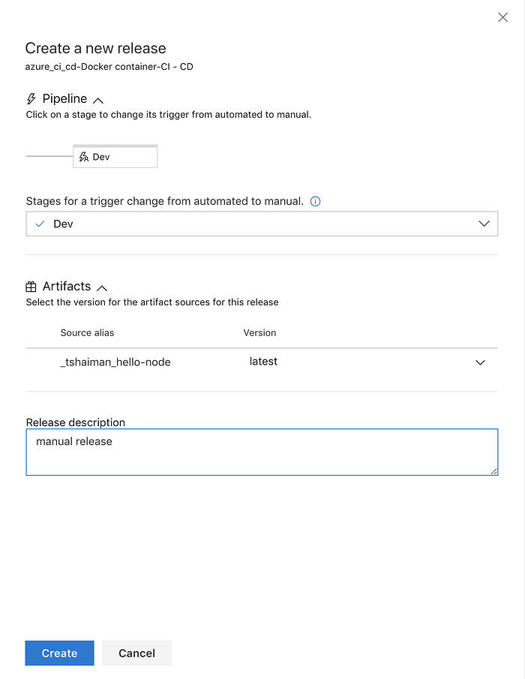Open the artifact version dropdown arrow

pyautogui.click(x=480, y=362)
